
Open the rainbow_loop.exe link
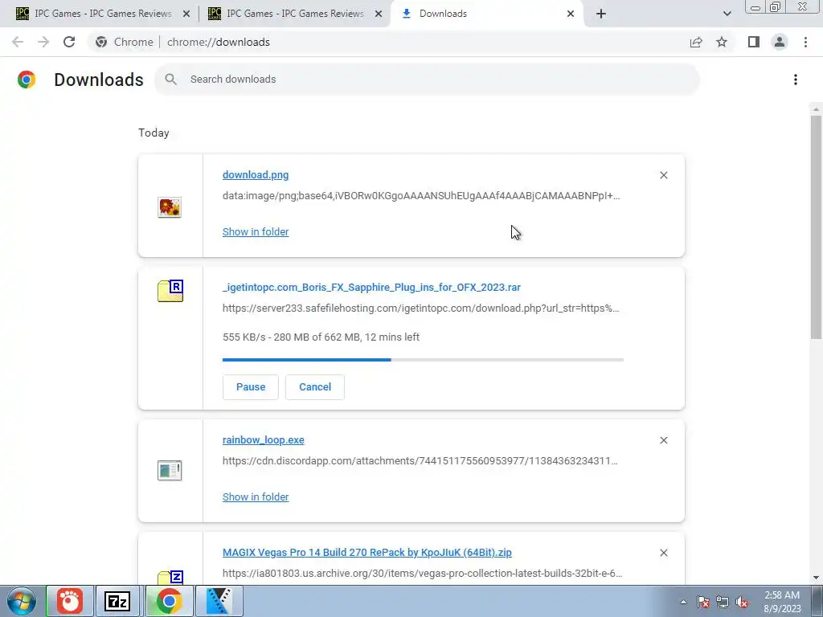coord(264,440)
